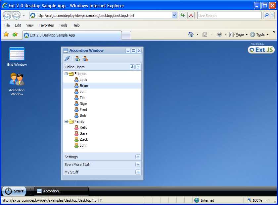
Task: Expand the Settings accordion panel
Action: [138, 157]
